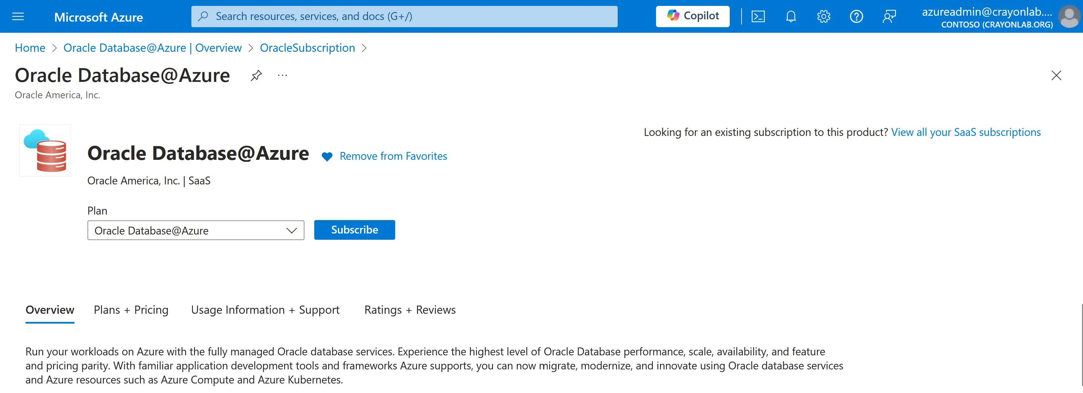Open Usage Information + Support tab
The image size is (1083, 393).
tap(265, 310)
